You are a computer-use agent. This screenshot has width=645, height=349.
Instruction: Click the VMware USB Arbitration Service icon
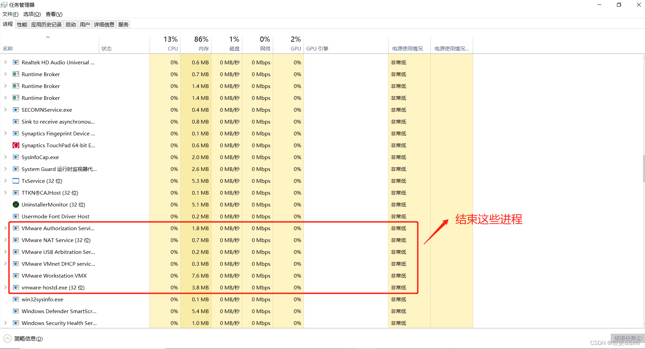coord(16,252)
